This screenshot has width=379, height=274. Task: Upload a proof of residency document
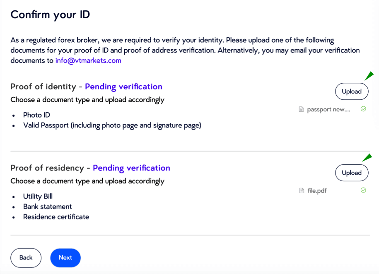pos(352,173)
